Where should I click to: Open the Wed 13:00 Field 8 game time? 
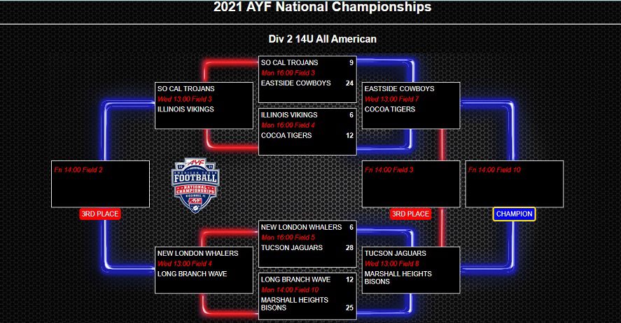tap(391, 263)
